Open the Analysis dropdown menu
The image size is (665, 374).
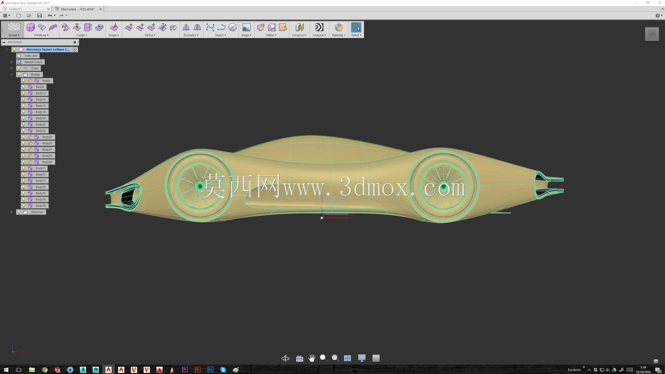[x=319, y=35]
